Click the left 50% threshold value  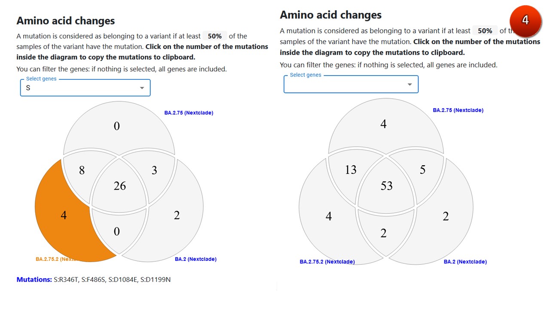(214, 36)
